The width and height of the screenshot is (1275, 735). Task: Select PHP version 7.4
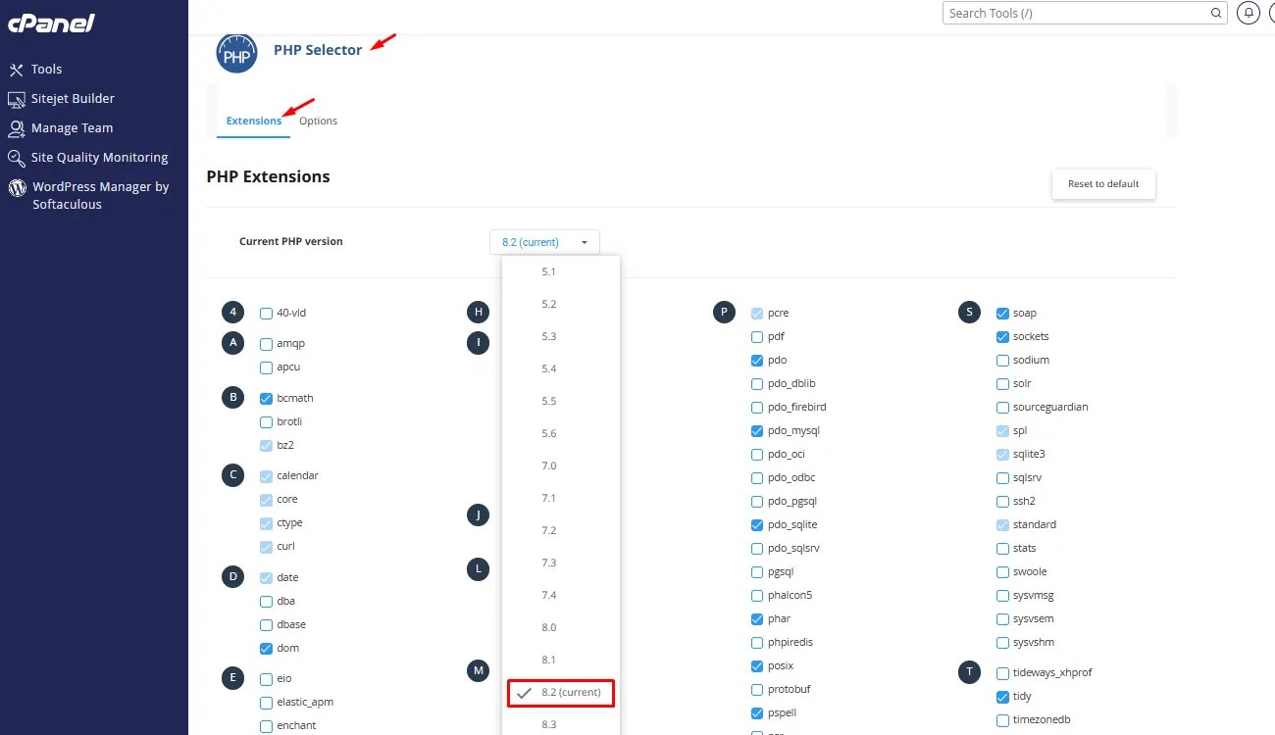pyautogui.click(x=548, y=595)
